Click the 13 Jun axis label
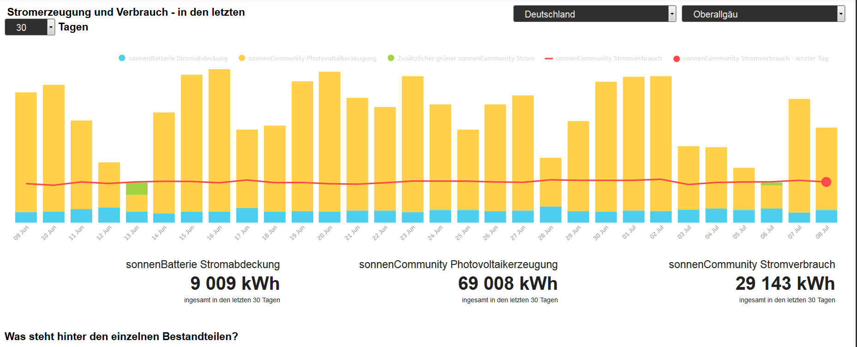This screenshot has width=857, height=347. 132,233
